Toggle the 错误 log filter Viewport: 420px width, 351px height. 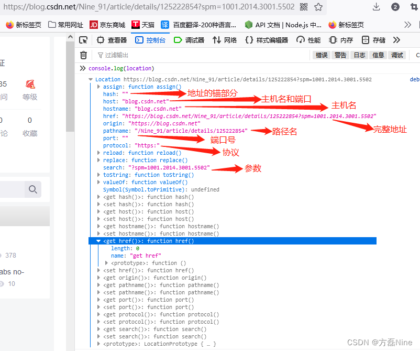(x=321, y=55)
